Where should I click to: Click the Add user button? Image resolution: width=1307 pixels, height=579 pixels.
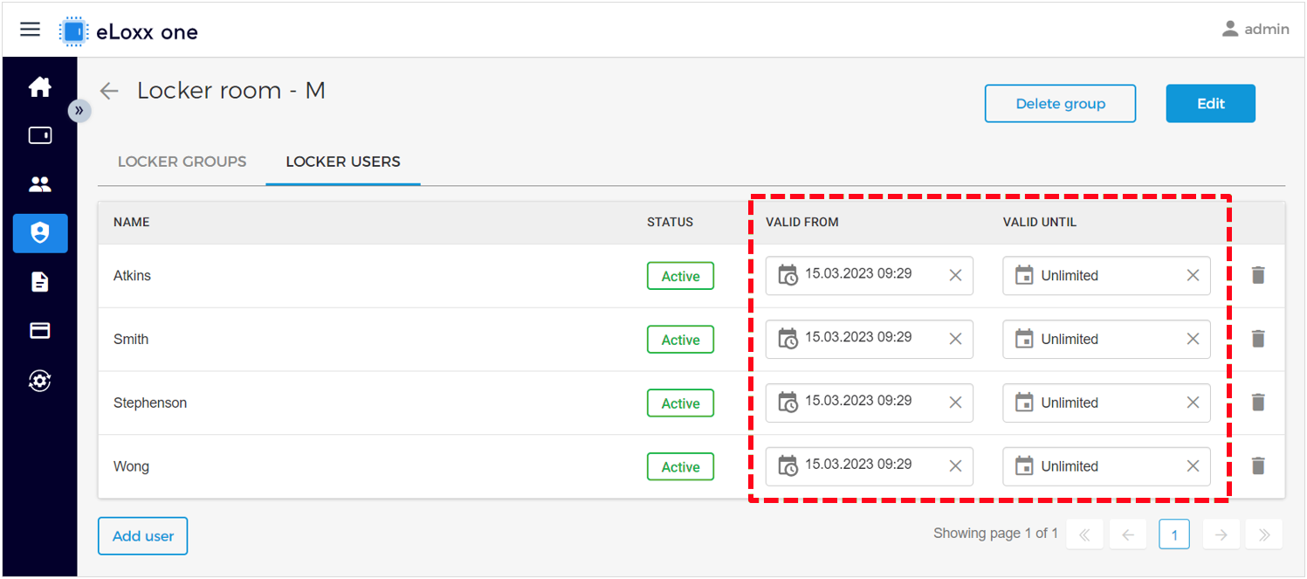coord(143,536)
